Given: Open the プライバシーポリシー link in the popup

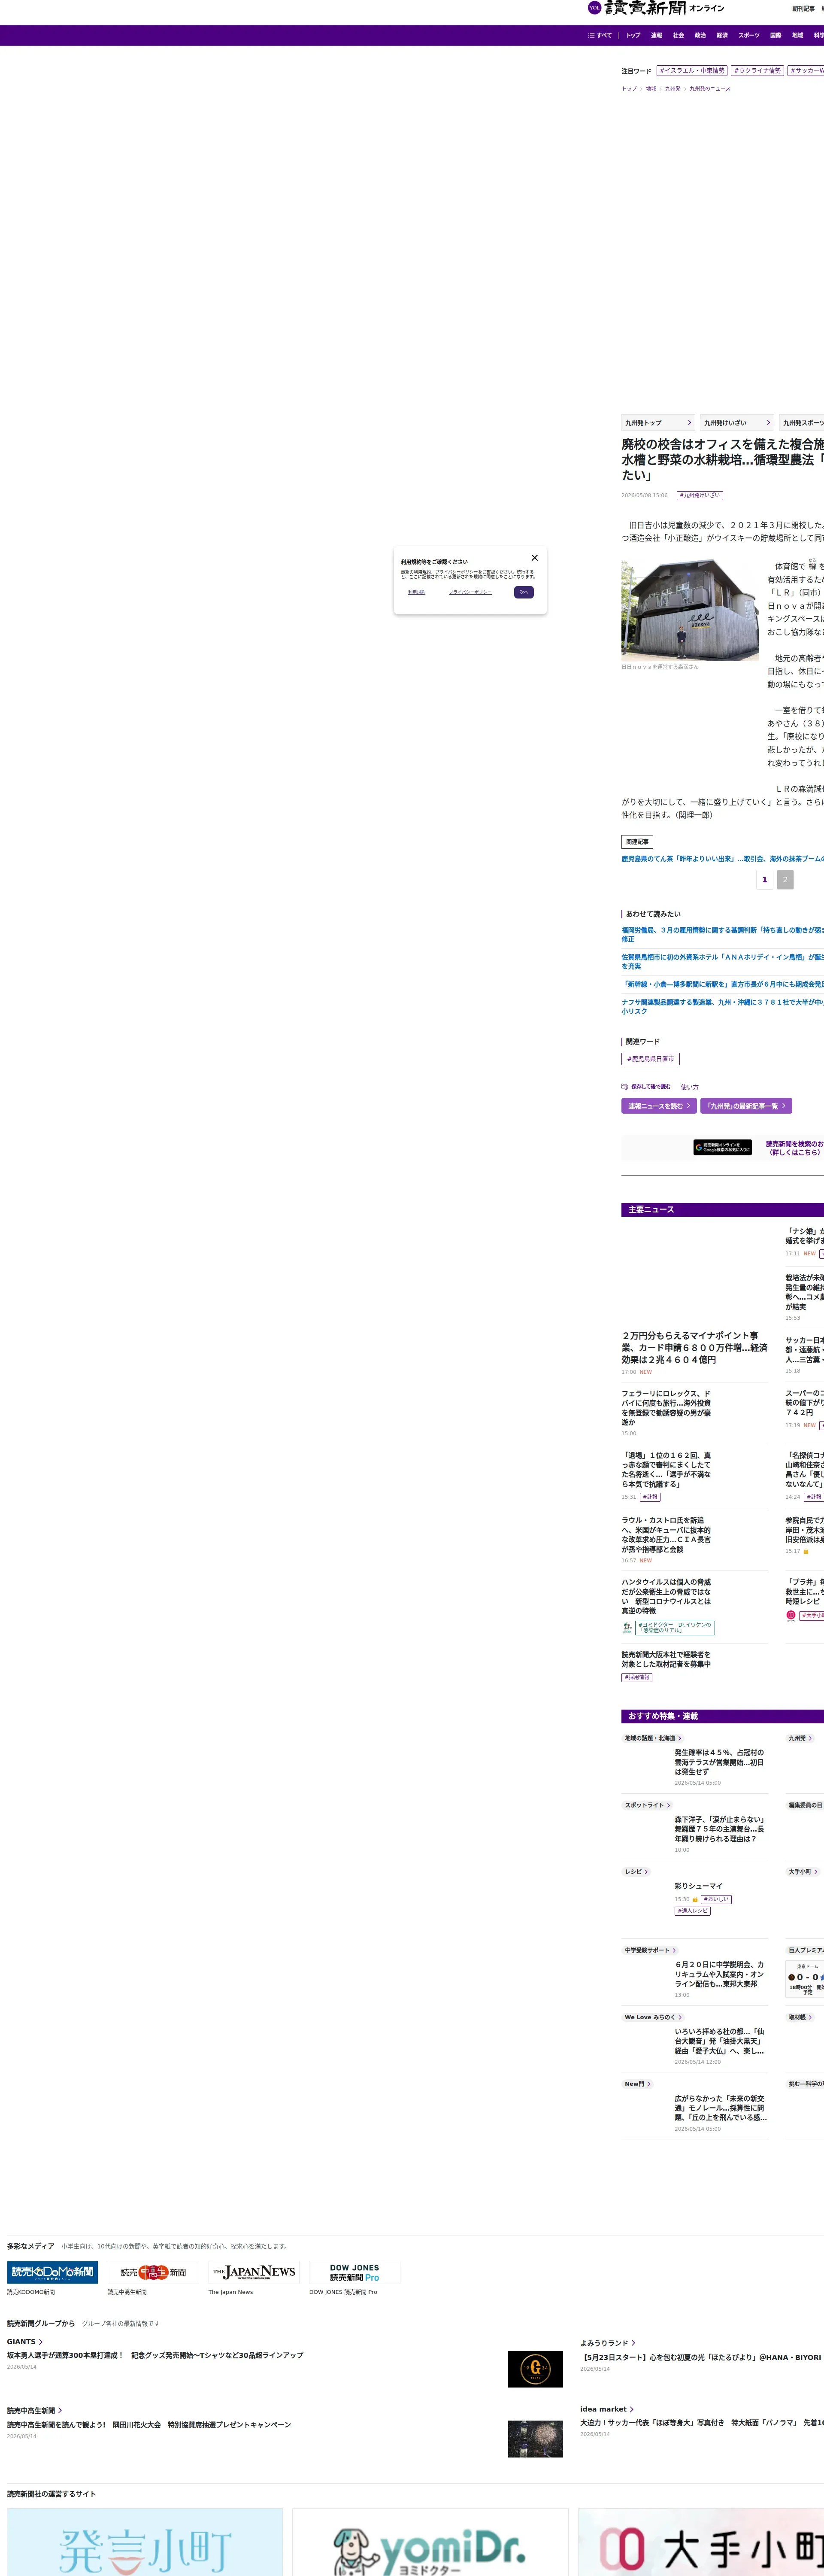Looking at the screenshot, I should click(470, 592).
